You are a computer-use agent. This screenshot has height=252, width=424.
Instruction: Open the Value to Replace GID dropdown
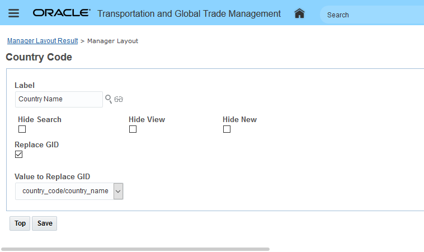pyautogui.click(x=65, y=191)
